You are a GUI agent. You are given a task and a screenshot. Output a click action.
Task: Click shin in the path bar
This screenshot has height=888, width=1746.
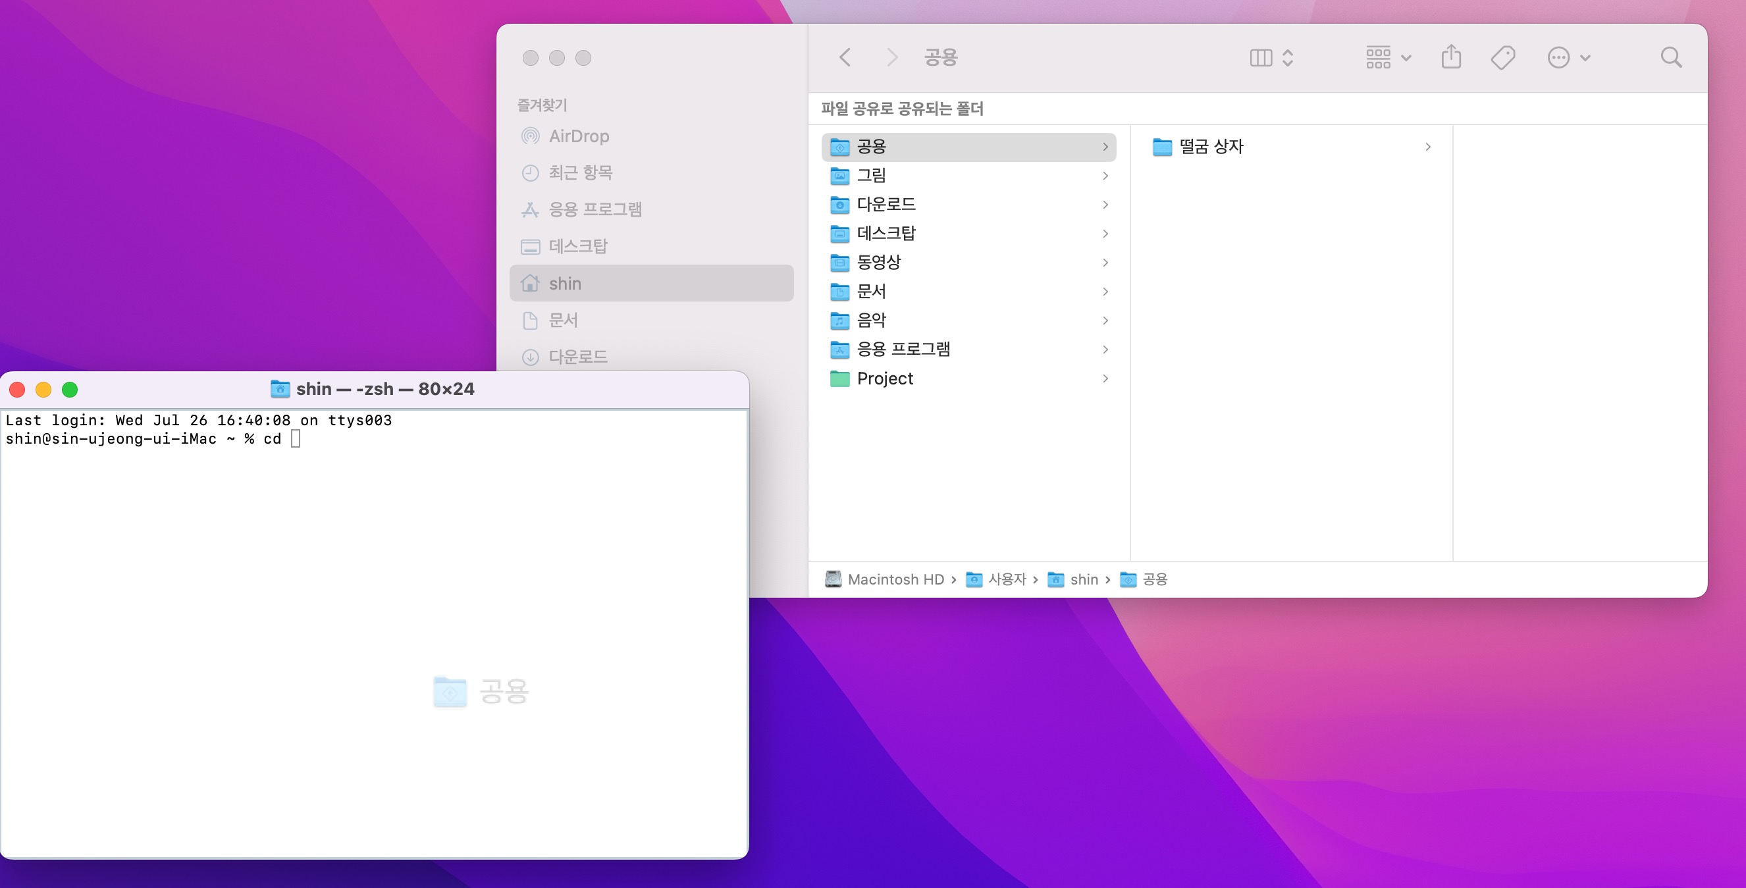click(1083, 579)
